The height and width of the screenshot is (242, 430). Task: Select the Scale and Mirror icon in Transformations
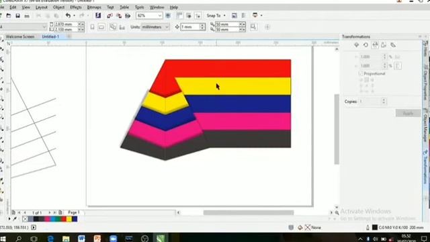tap(375, 45)
